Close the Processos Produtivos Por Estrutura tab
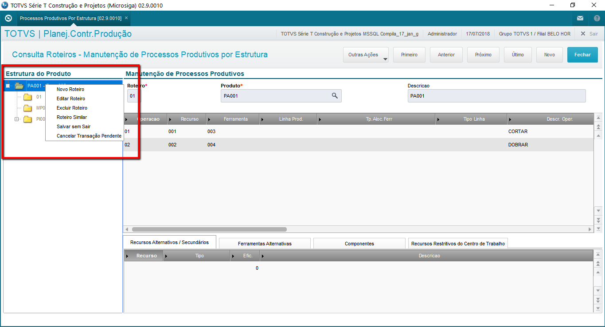This screenshot has width=605, height=327. click(126, 18)
